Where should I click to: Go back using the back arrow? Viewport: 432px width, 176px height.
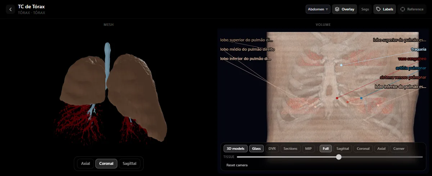pos(10,9)
